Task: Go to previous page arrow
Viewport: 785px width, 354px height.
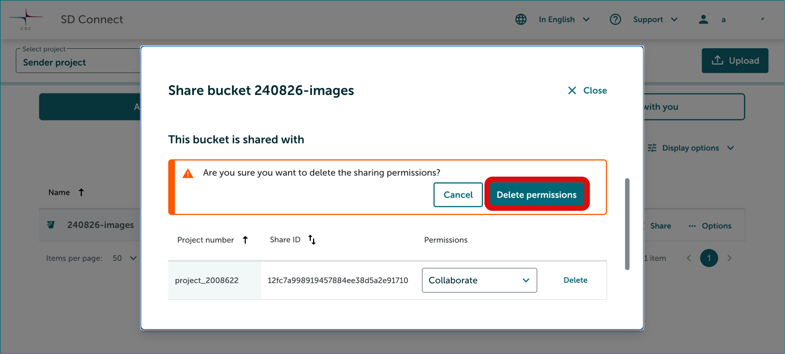Action: point(689,258)
